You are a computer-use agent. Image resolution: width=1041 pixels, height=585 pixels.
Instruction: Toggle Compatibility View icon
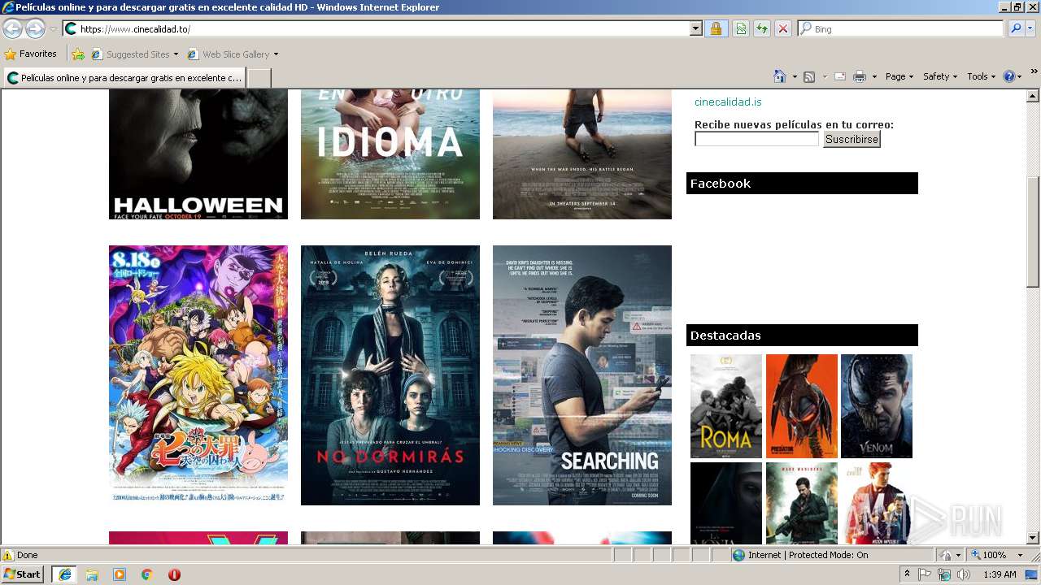pos(741,28)
